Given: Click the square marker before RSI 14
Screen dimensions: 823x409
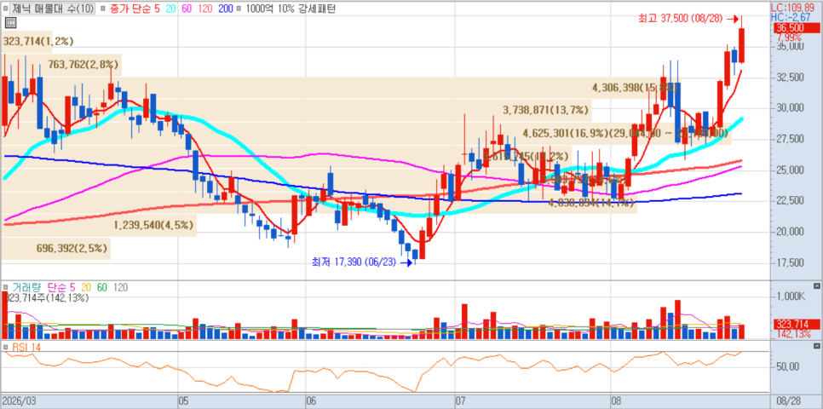Looking at the screenshot, I should tap(6, 348).
